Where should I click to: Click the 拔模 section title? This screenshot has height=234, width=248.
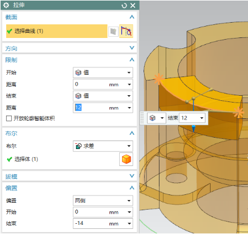tap(11, 177)
